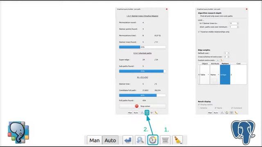
Task: Click the Attribute column header
Action: tap(215, 64)
